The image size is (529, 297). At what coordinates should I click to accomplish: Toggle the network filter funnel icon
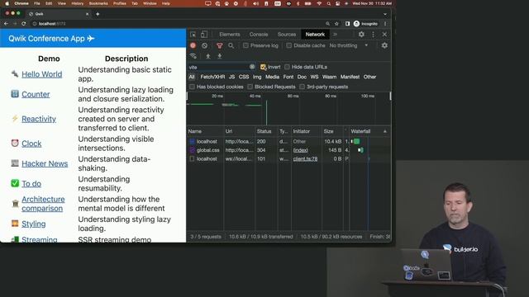point(220,45)
